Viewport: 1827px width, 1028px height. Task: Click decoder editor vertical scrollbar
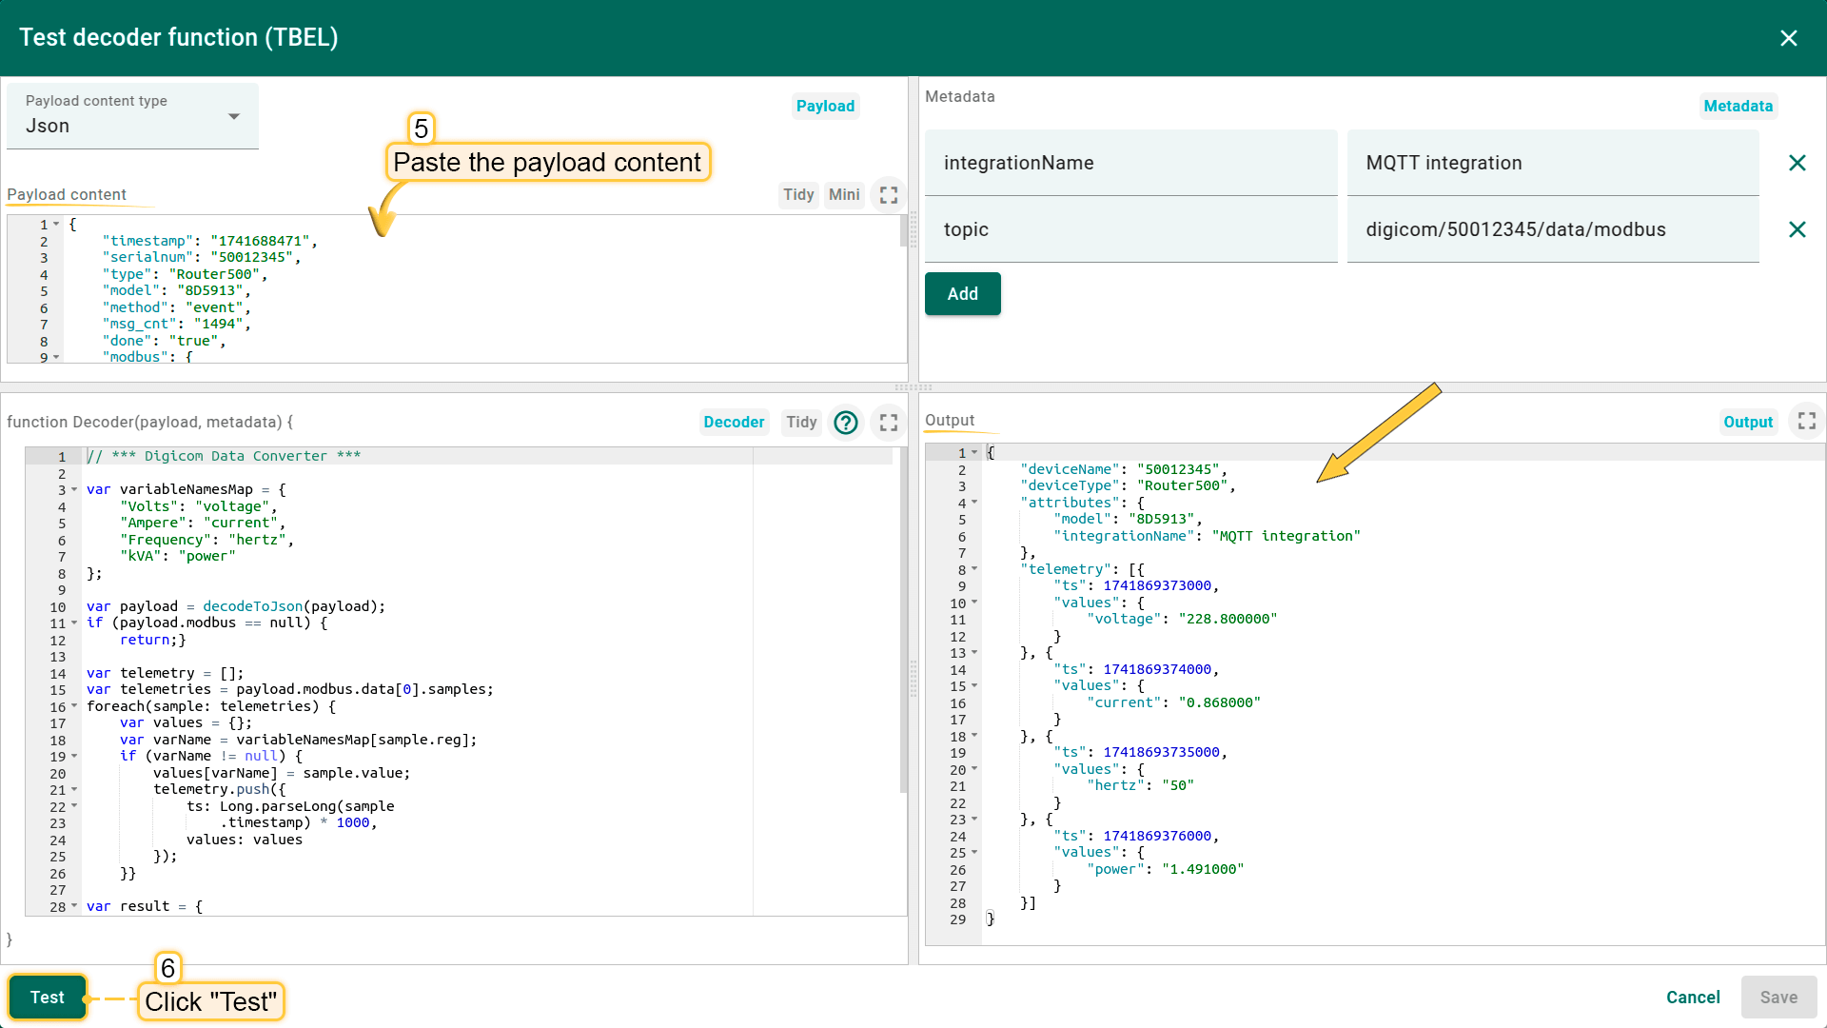903,620
